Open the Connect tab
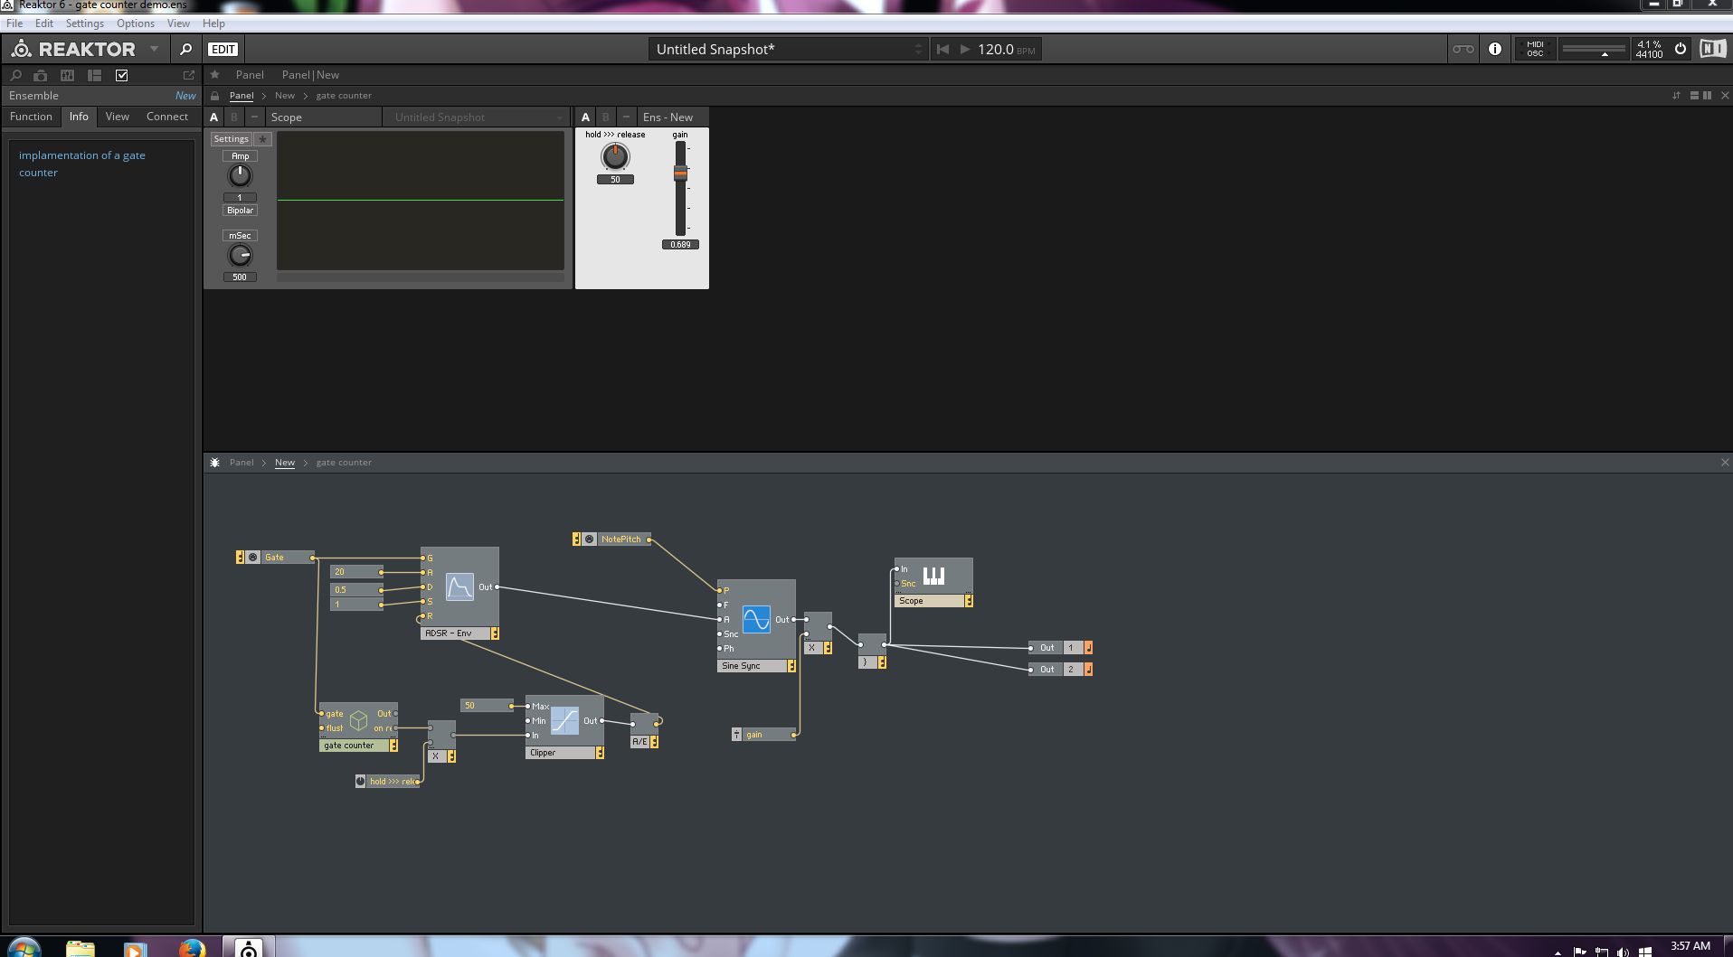Screen dimensions: 1733x957 tap(167, 117)
